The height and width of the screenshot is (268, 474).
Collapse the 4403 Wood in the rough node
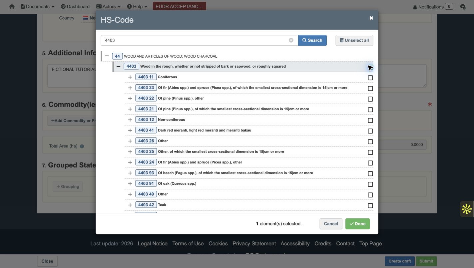click(x=118, y=66)
